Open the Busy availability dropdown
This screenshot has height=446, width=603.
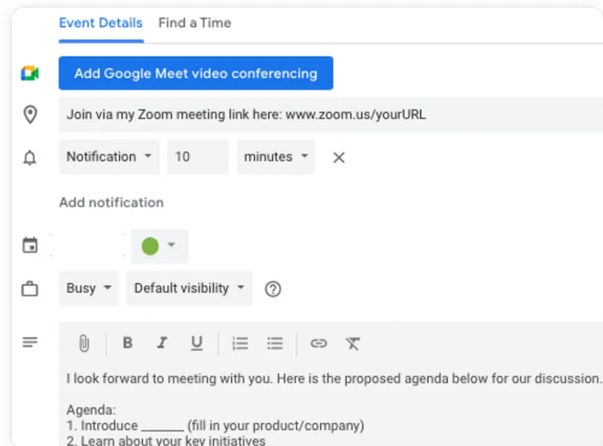tap(89, 288)
